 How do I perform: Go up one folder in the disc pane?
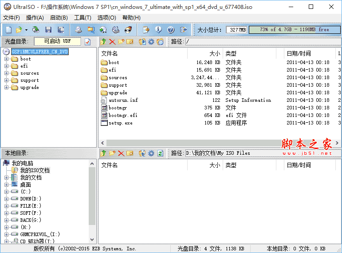(103, 41)
